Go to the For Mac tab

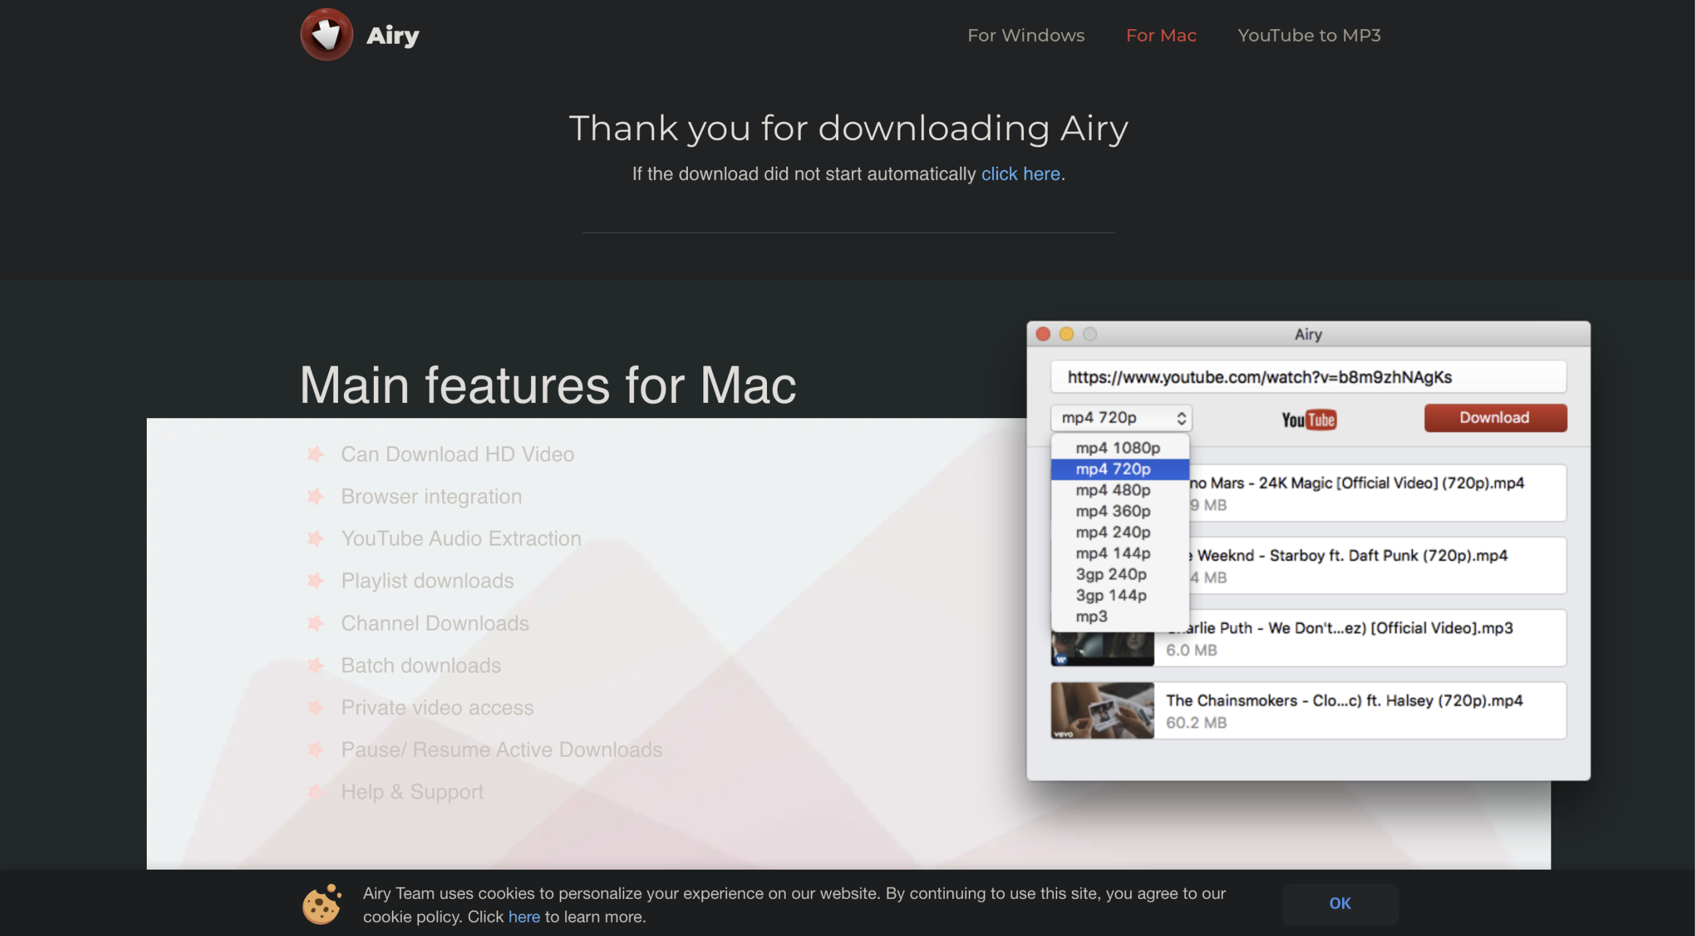tap(1161, 35)
